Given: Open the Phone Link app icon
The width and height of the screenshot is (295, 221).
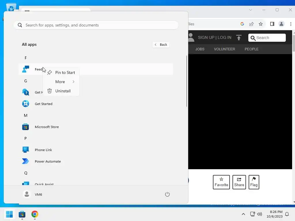Looking at the screenshot, I should [26, 150].
